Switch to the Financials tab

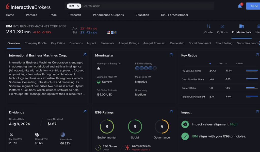tap(107, 43)
